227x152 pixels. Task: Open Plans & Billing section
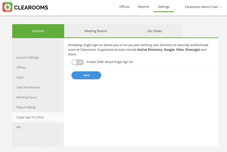coord(26,107)
